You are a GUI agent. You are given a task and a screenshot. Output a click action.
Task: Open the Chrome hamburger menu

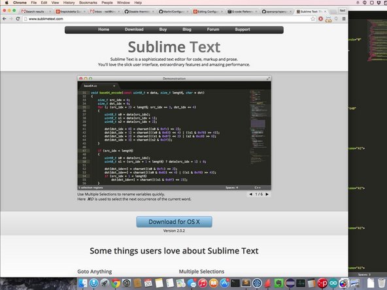(x=344, y=19)
